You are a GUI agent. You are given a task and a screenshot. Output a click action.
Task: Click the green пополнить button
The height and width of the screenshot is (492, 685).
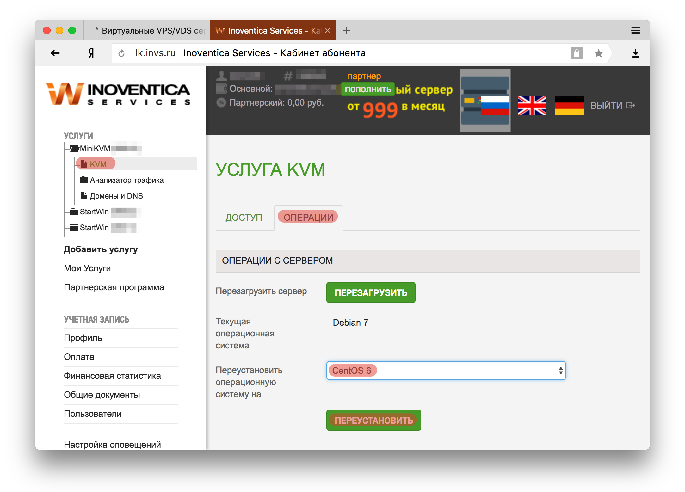tap(368, 89)
